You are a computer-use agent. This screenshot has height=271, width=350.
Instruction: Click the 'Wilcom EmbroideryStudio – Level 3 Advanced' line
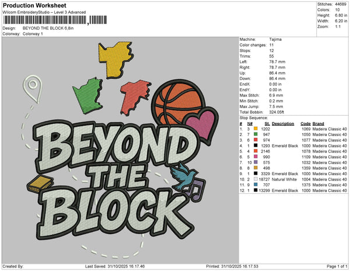[44, 12]
